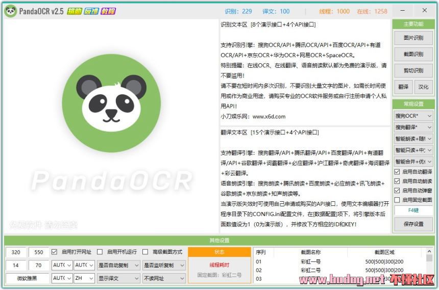
Task: Toggle the 启用自动朗读 checkbox
Action: click(x=397, y=181)
